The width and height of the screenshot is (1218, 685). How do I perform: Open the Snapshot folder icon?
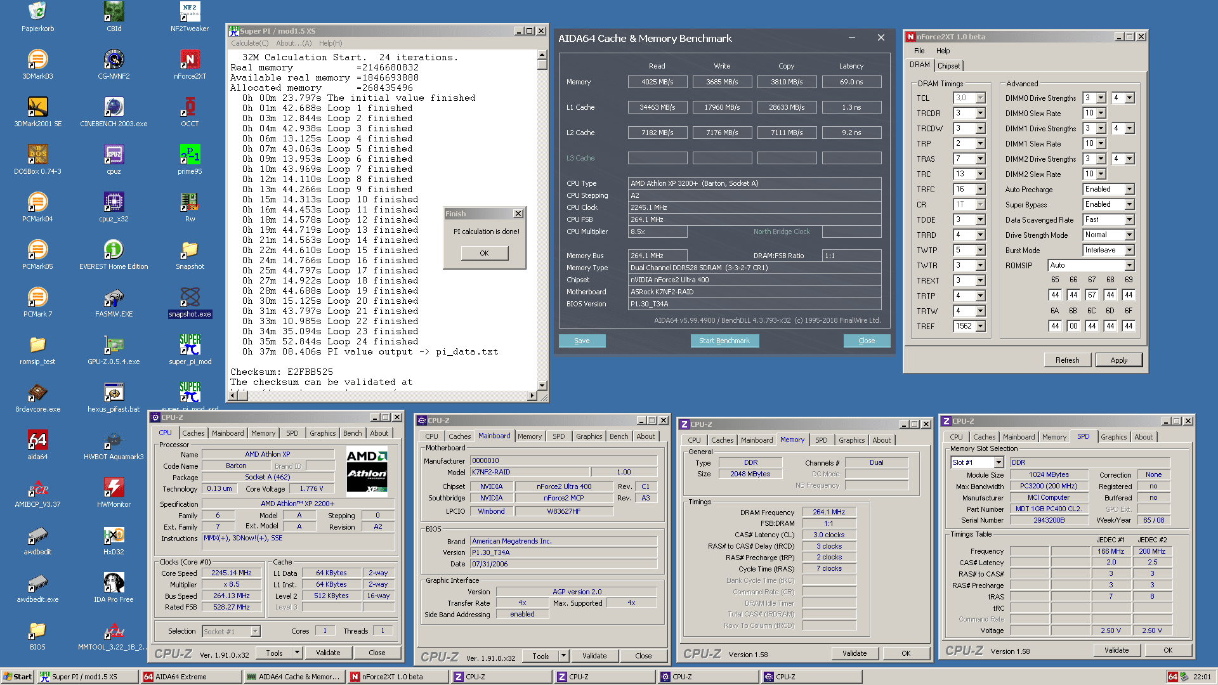(x=190, y=254)
